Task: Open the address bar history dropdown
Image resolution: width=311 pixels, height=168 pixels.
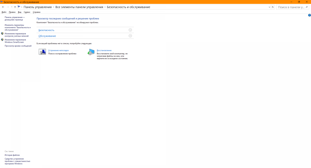Action: 269,7
